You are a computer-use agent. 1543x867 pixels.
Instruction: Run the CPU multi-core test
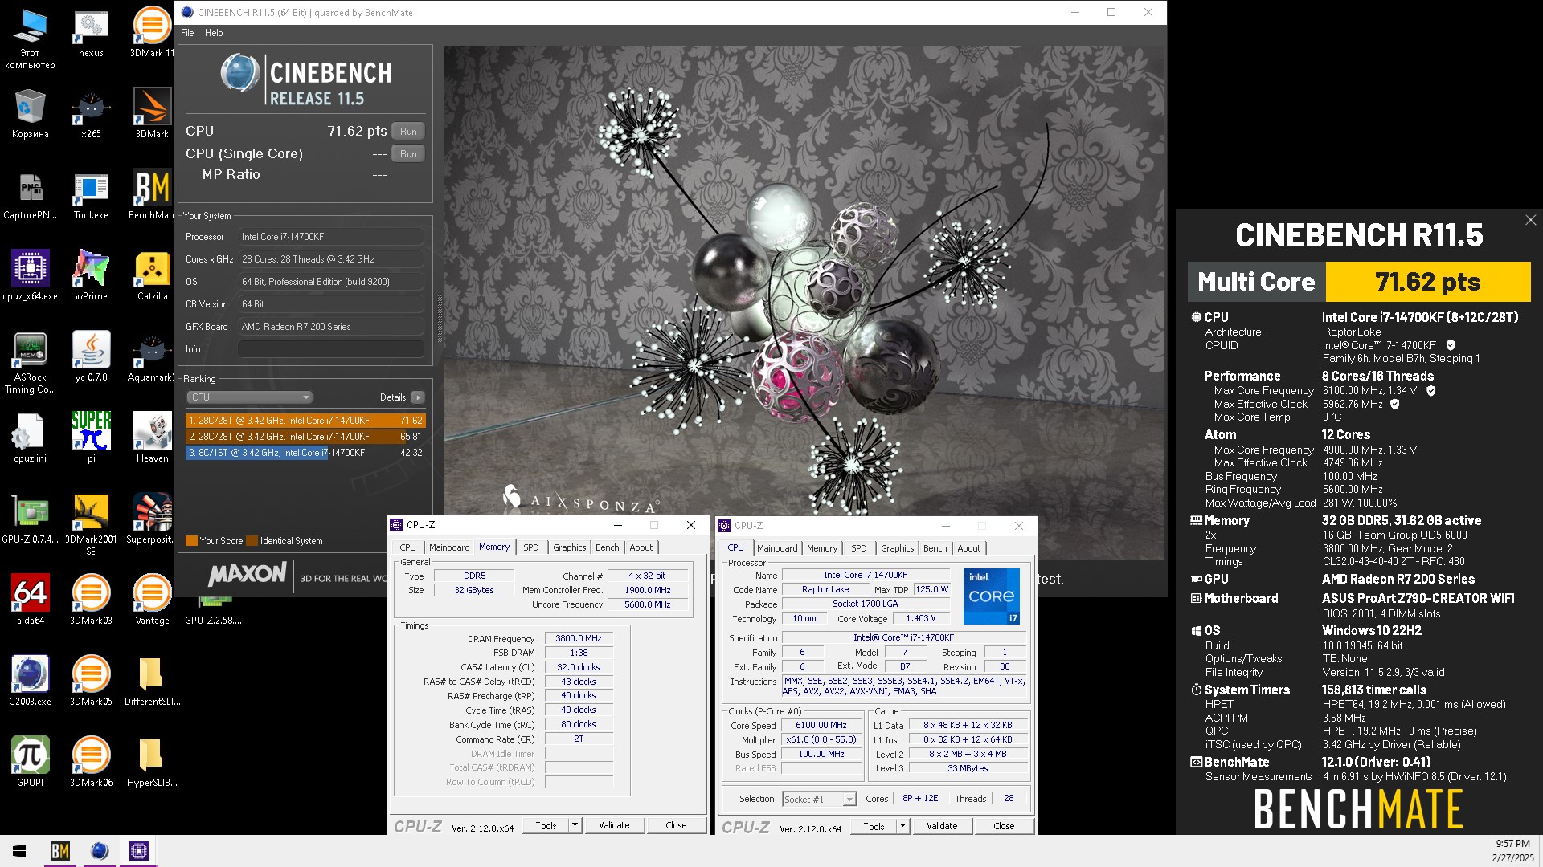tap(408, 132)
